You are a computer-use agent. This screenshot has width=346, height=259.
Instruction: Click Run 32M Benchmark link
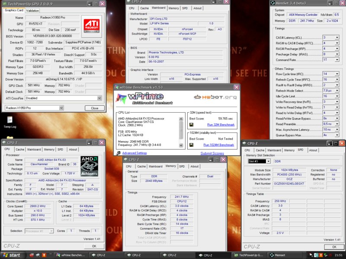(221, 125)
